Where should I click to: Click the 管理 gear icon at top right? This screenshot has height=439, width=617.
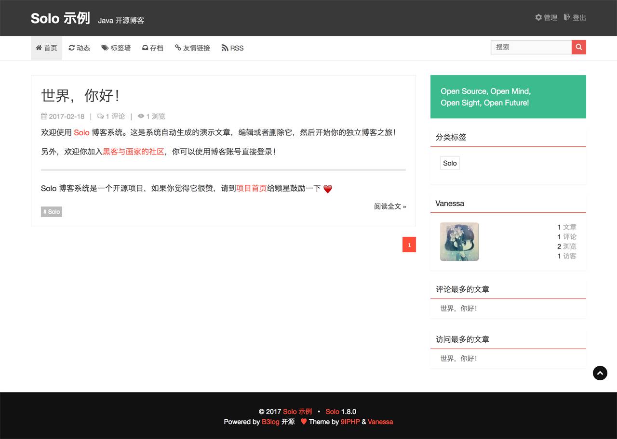point(538,17)
